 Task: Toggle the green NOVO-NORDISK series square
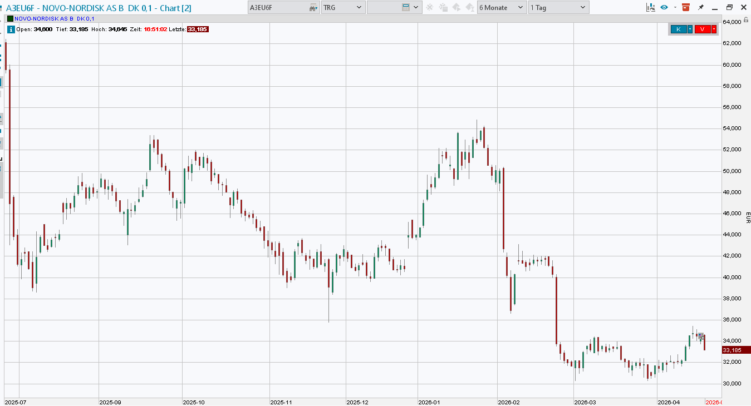pos(10,18)
